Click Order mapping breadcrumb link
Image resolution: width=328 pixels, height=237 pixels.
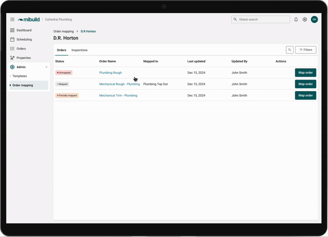click(x=64, y=31)
